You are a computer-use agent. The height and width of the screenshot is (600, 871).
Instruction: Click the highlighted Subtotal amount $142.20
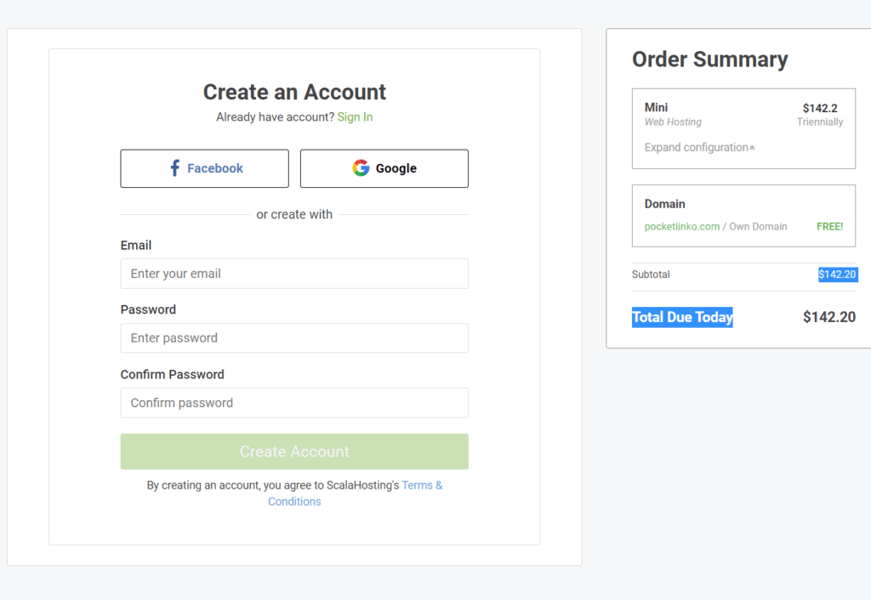click(x=837, y=275)
